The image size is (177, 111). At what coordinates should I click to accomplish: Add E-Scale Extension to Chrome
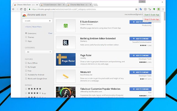(x=136, y=22)
